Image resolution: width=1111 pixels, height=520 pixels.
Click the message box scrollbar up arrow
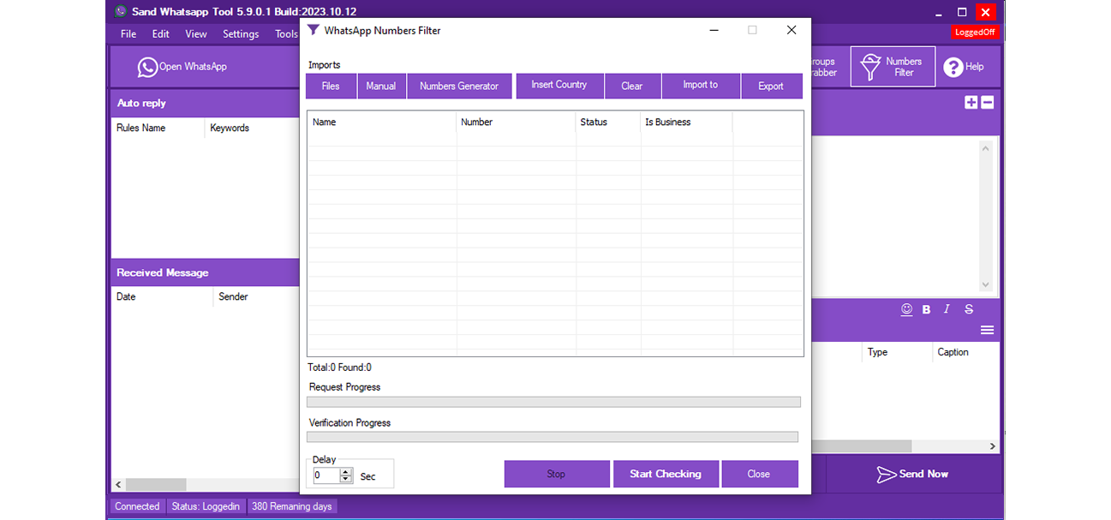pyautogui.click(x=985, y=148)
